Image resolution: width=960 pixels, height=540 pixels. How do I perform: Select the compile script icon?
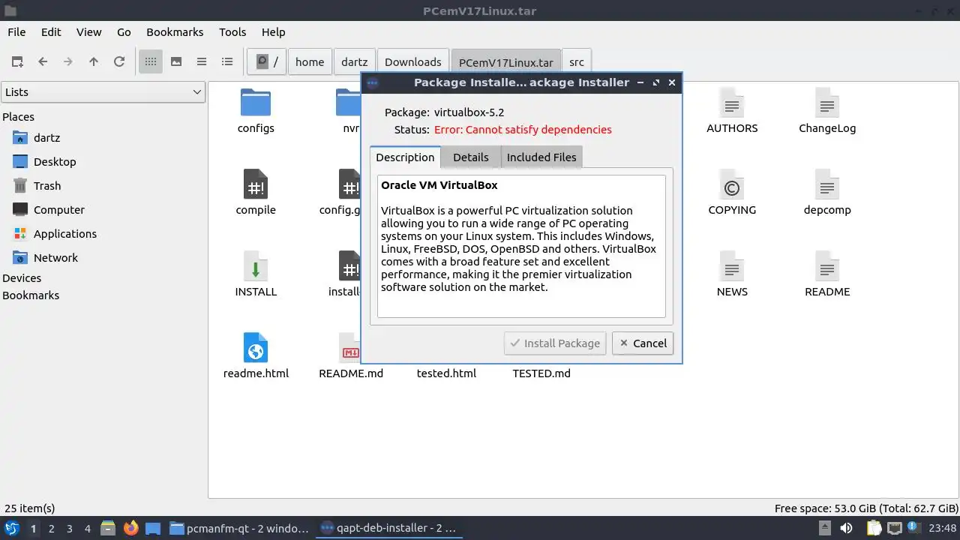tap(256, 184)
